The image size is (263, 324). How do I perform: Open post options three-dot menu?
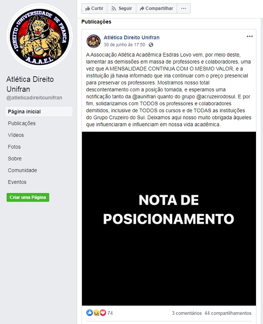(x=249, y=36)
